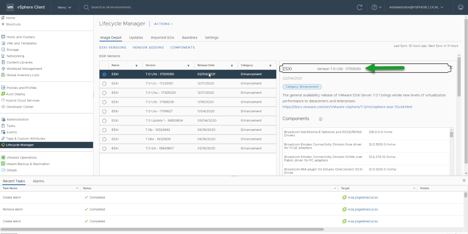The width and height of the screenshot is (468, 234).
Task: Click the VMs and Templates icon
Action: (x=3, y=43)
